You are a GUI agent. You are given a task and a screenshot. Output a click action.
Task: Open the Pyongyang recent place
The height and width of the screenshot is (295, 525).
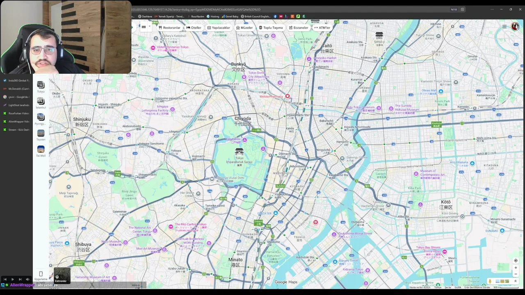(41, 119)
